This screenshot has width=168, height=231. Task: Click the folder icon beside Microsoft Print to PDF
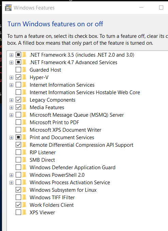pyautogui.click(x=25, y=122)
